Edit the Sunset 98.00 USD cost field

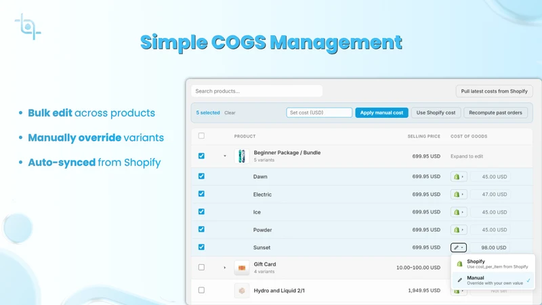(x=490, y=247)
